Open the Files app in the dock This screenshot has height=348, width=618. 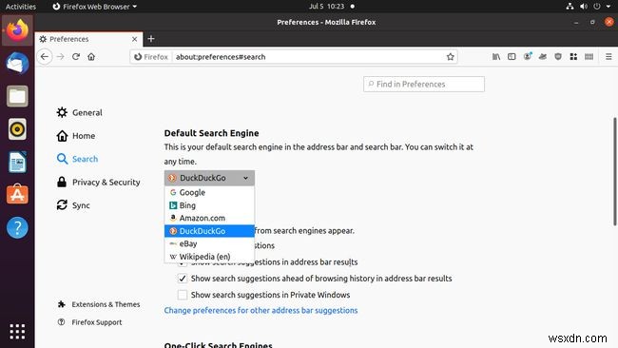pos(17,96)
